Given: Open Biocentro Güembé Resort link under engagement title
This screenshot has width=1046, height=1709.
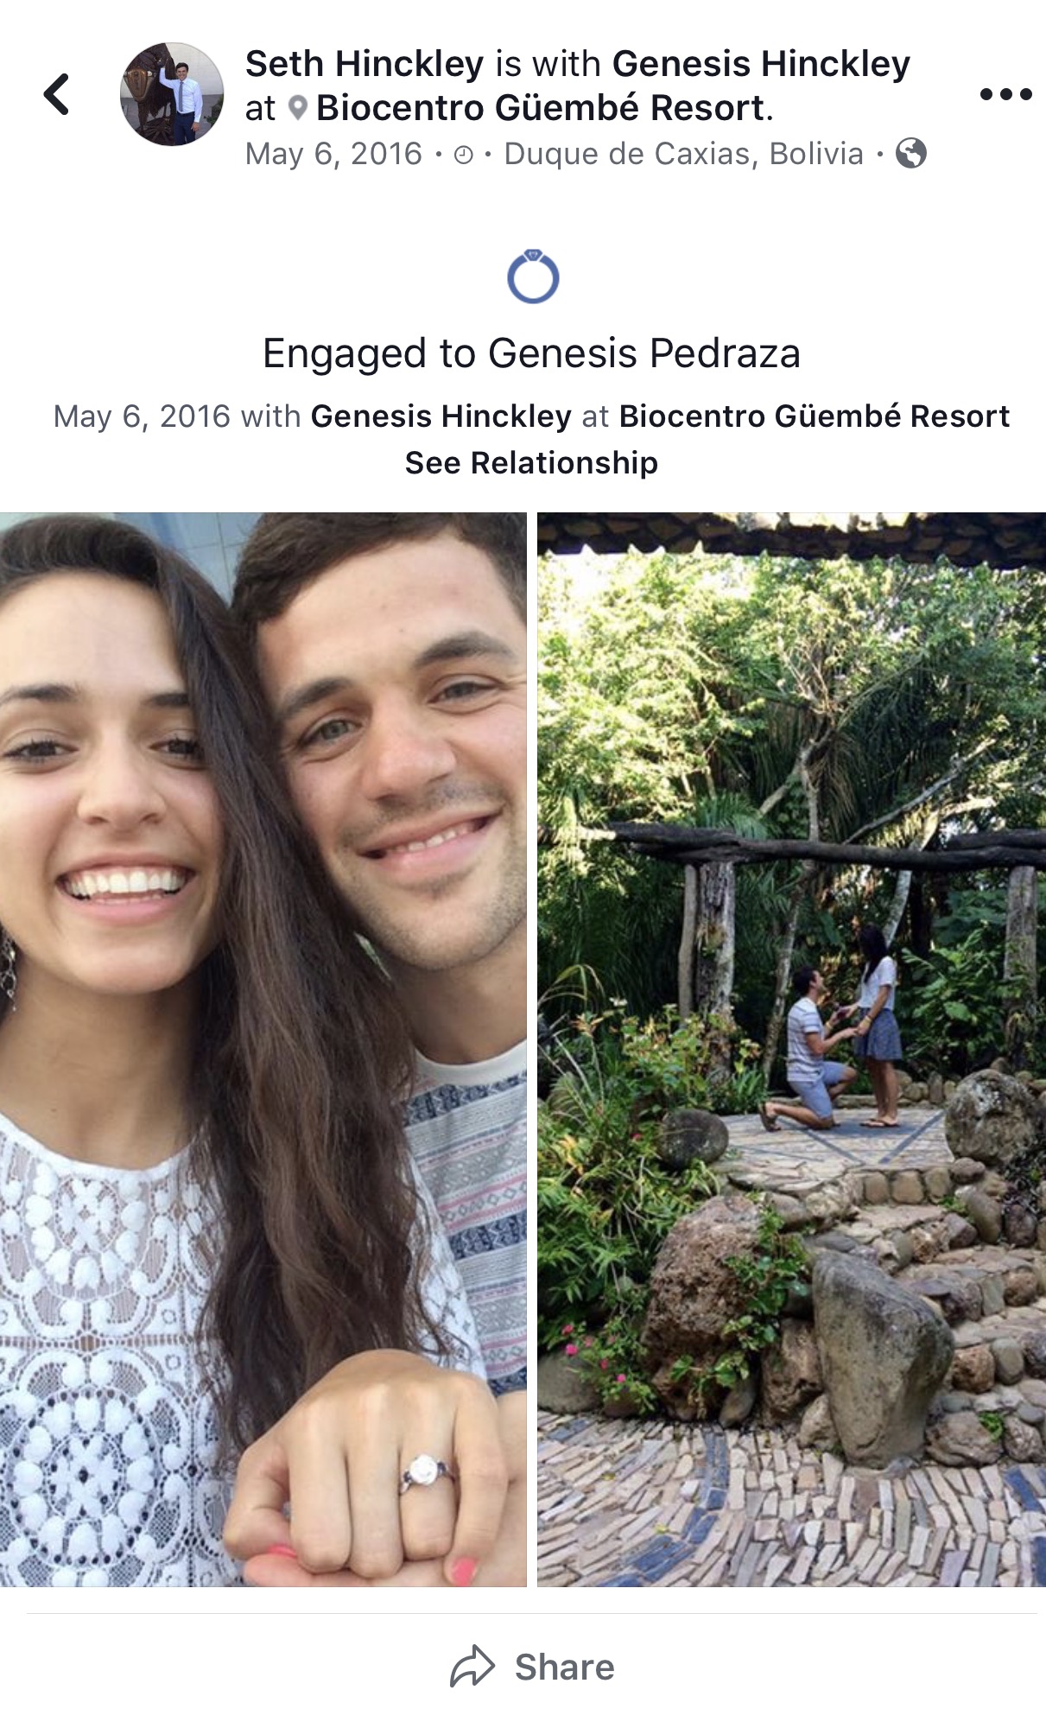Looking at the screenshot, I should [814, 416].
